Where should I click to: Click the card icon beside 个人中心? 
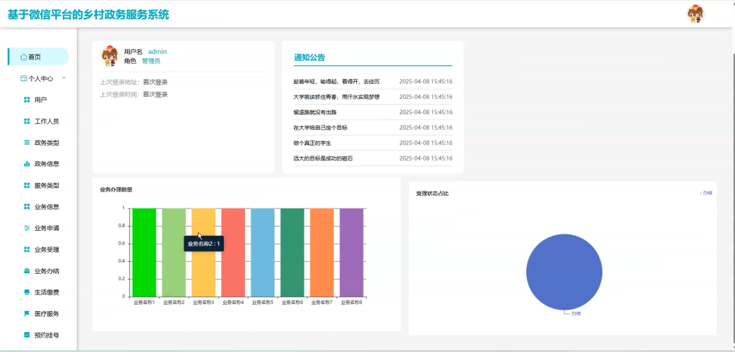24,79
